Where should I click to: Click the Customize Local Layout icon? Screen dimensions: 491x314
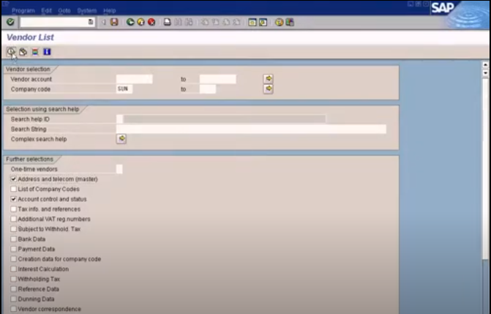[x=290, y=22]
